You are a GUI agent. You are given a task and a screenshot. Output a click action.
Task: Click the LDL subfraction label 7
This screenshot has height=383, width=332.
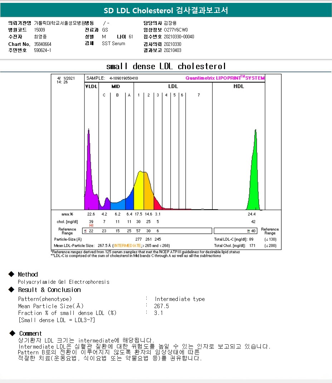(x=199, y=95)
